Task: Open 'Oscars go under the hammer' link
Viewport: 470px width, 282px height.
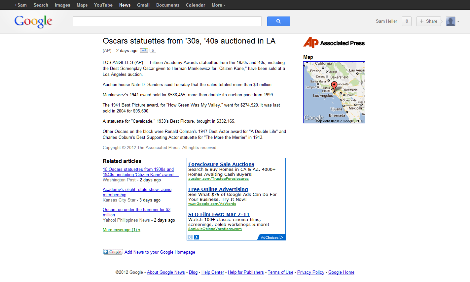Action: (x=136, y=212)
